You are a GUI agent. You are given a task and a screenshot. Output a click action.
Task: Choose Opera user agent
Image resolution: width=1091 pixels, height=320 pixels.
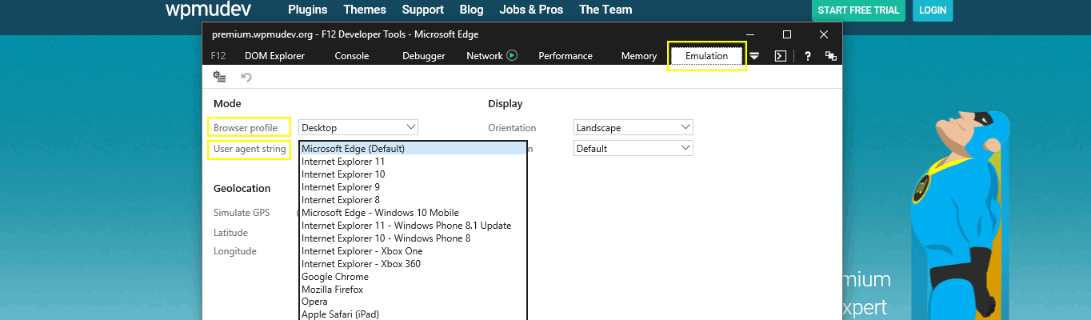point(413,302)
